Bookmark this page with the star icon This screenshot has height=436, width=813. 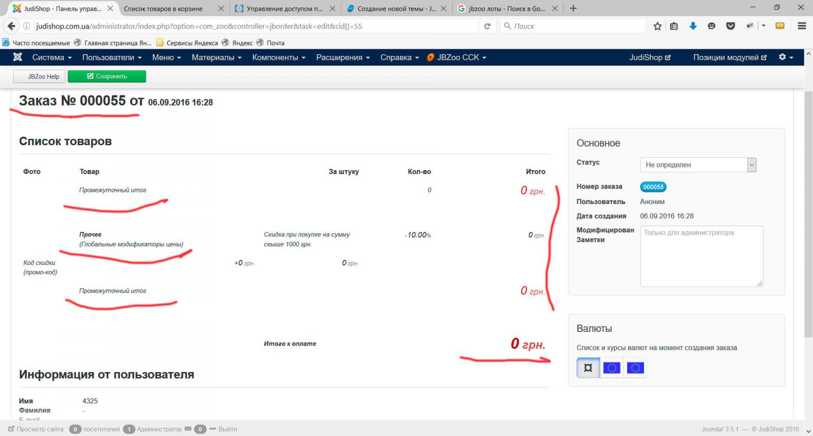pos(658,26)
